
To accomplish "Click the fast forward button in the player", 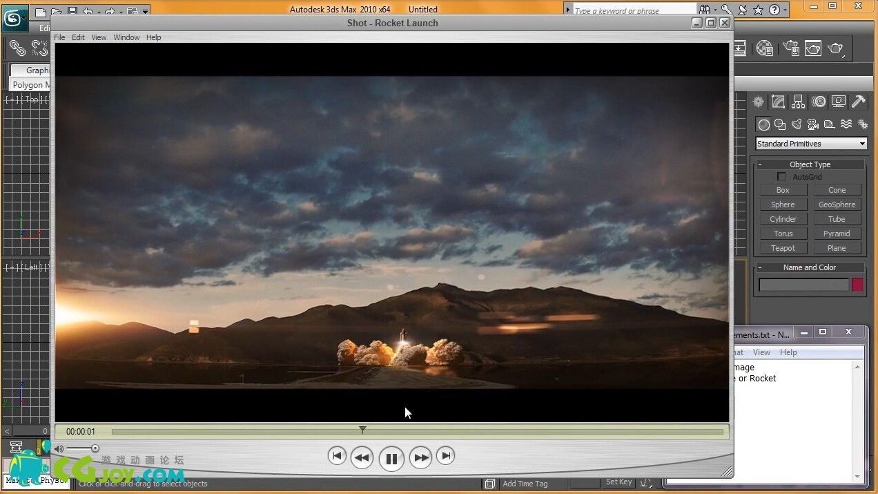I will click(420, 457).
